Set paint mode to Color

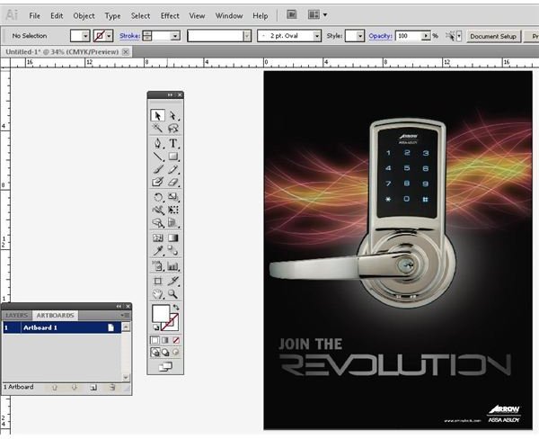(x=155, y=340)
